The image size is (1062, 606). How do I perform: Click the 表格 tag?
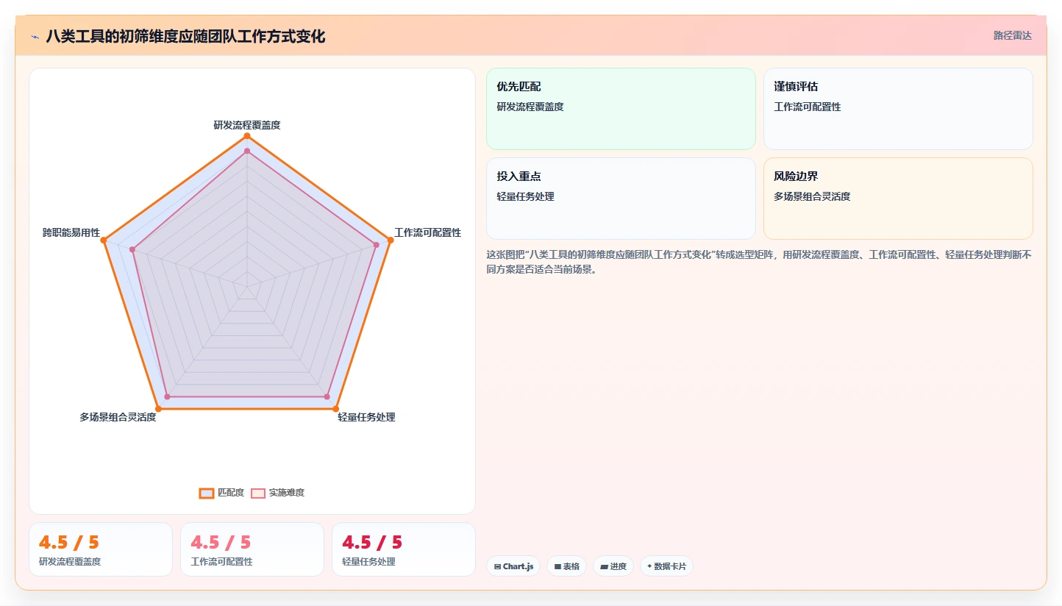pyautogui.click(x=566, y=566)
